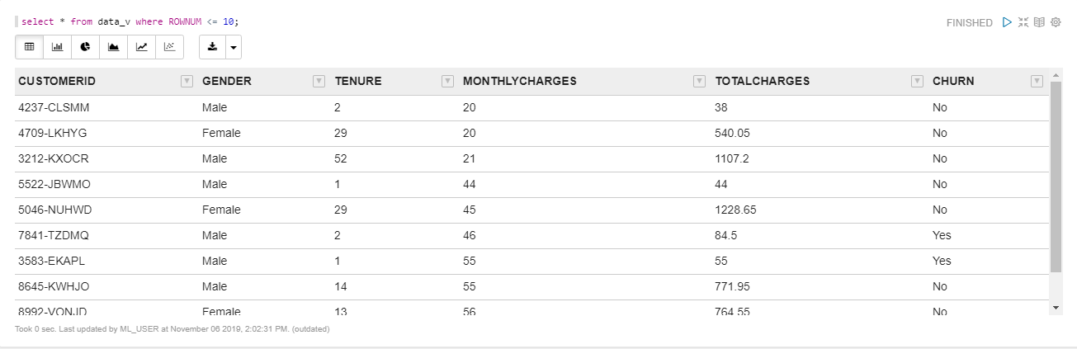Select the scatter chart visualization
The image size is (1077, 349).
coord(170,47)
